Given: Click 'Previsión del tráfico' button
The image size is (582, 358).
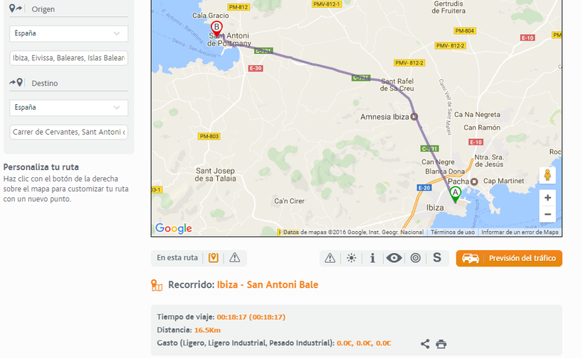Looking at the screenshot, I should [x=509, y=258].
